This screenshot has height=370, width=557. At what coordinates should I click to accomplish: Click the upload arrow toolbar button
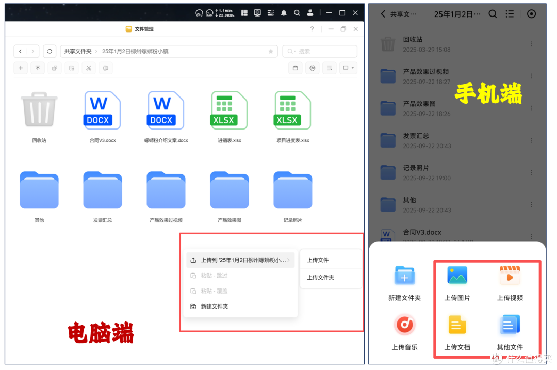click(38, 68)
